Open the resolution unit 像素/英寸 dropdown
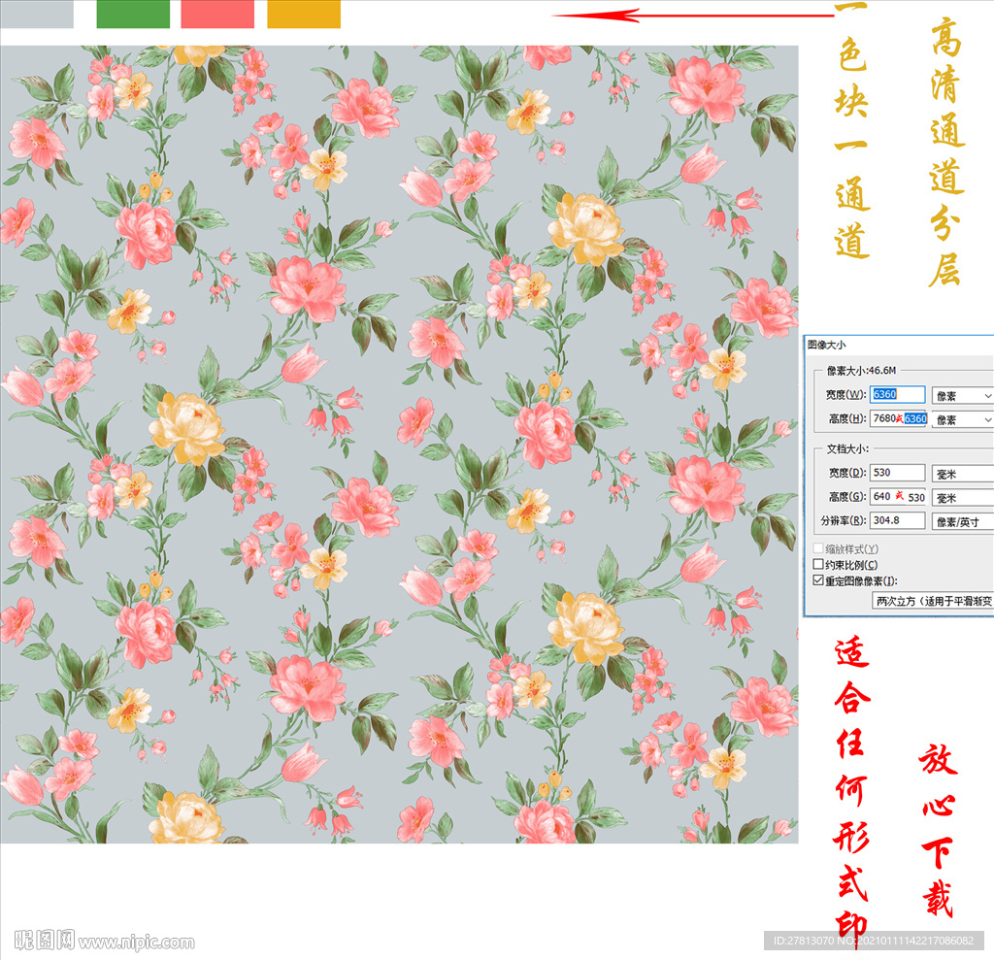The width and height of the screenshot is (994, 960). [x=962, y=522]
